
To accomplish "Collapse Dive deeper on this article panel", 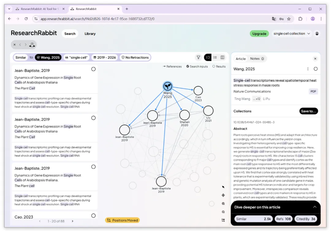I will [314, 207].
